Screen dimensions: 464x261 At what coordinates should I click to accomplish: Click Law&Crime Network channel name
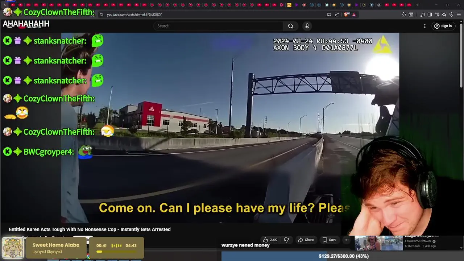418,241
